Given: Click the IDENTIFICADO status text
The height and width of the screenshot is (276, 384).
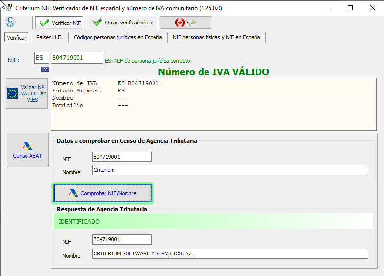Looking at the screenshot, I should point(79,222).
